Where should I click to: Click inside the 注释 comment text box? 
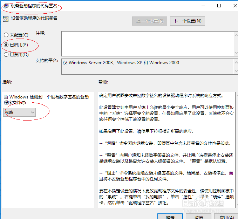pyautogui.click(x=148, y=44)
